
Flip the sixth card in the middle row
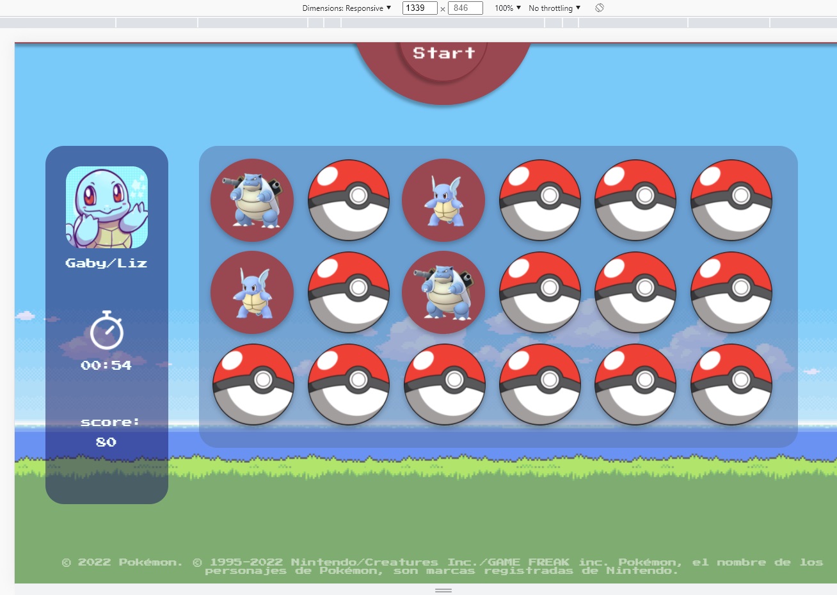[731, 292]
